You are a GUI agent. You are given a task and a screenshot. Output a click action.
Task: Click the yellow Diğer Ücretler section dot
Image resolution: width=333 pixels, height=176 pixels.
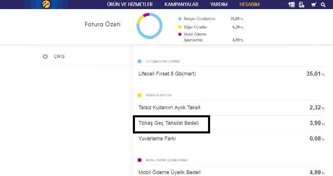point(140,95)
